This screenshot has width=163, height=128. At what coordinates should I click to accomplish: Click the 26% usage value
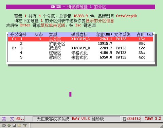point(142,53)
